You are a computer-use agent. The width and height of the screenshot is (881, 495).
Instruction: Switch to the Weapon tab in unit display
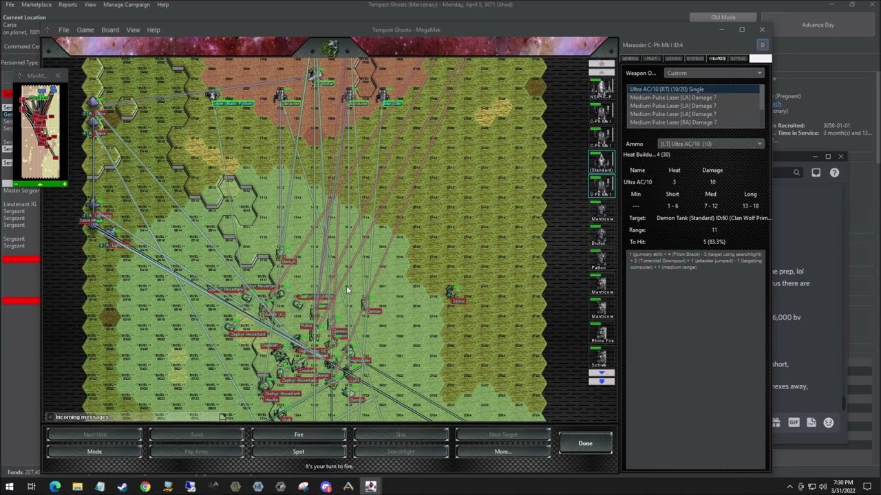(717, 58)
